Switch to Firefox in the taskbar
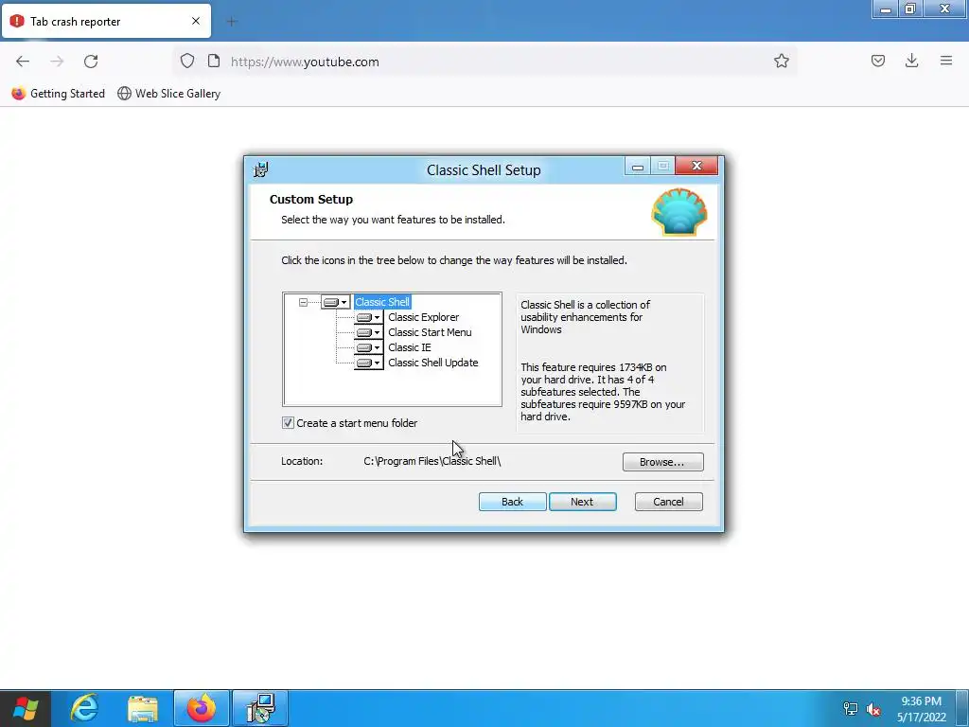Viewport: 969px width, 727px height. click(x=202, y=708)
